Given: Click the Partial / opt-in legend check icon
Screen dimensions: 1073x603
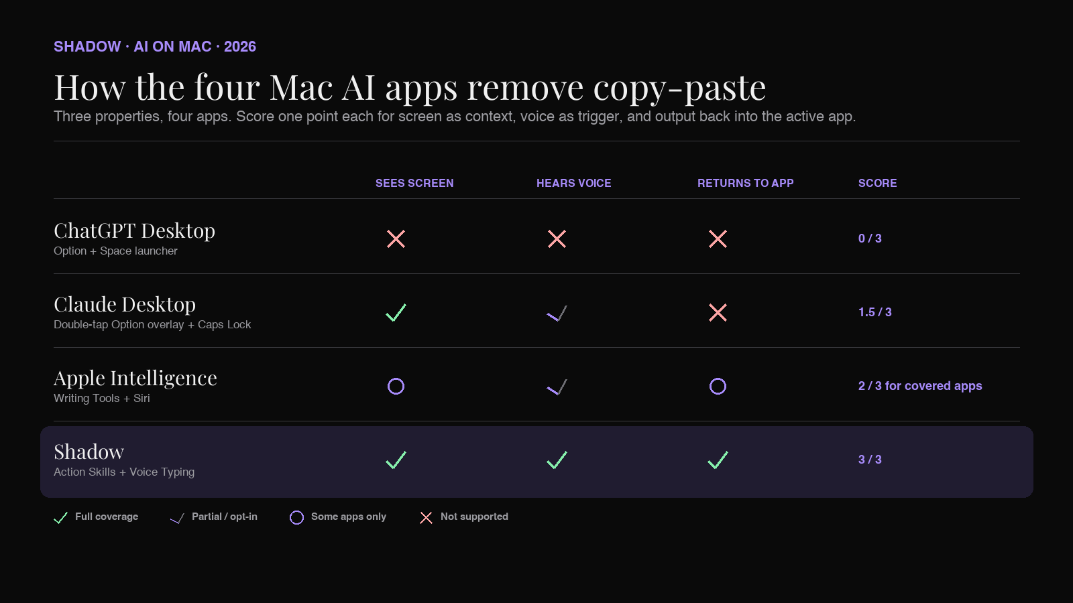Looking at the screenshot, I should tap(177, 519).
